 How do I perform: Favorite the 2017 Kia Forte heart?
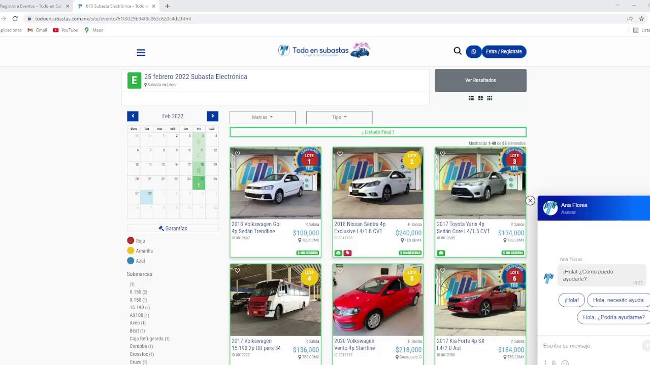pos(442,270)
